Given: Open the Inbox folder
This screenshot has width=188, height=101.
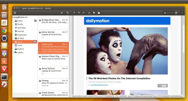Looking at the screenshot, I should click(x=25, y=21).
